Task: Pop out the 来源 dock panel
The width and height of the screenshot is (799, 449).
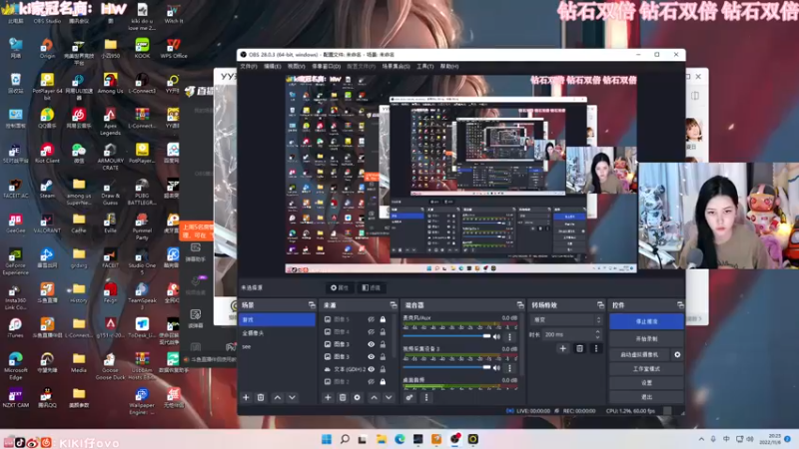Action: [x=394, y=305]
